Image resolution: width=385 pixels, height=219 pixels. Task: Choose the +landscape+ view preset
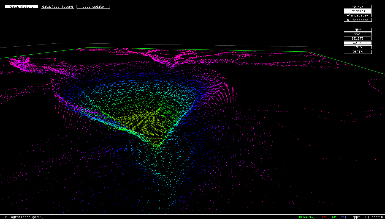coord(357,15)
